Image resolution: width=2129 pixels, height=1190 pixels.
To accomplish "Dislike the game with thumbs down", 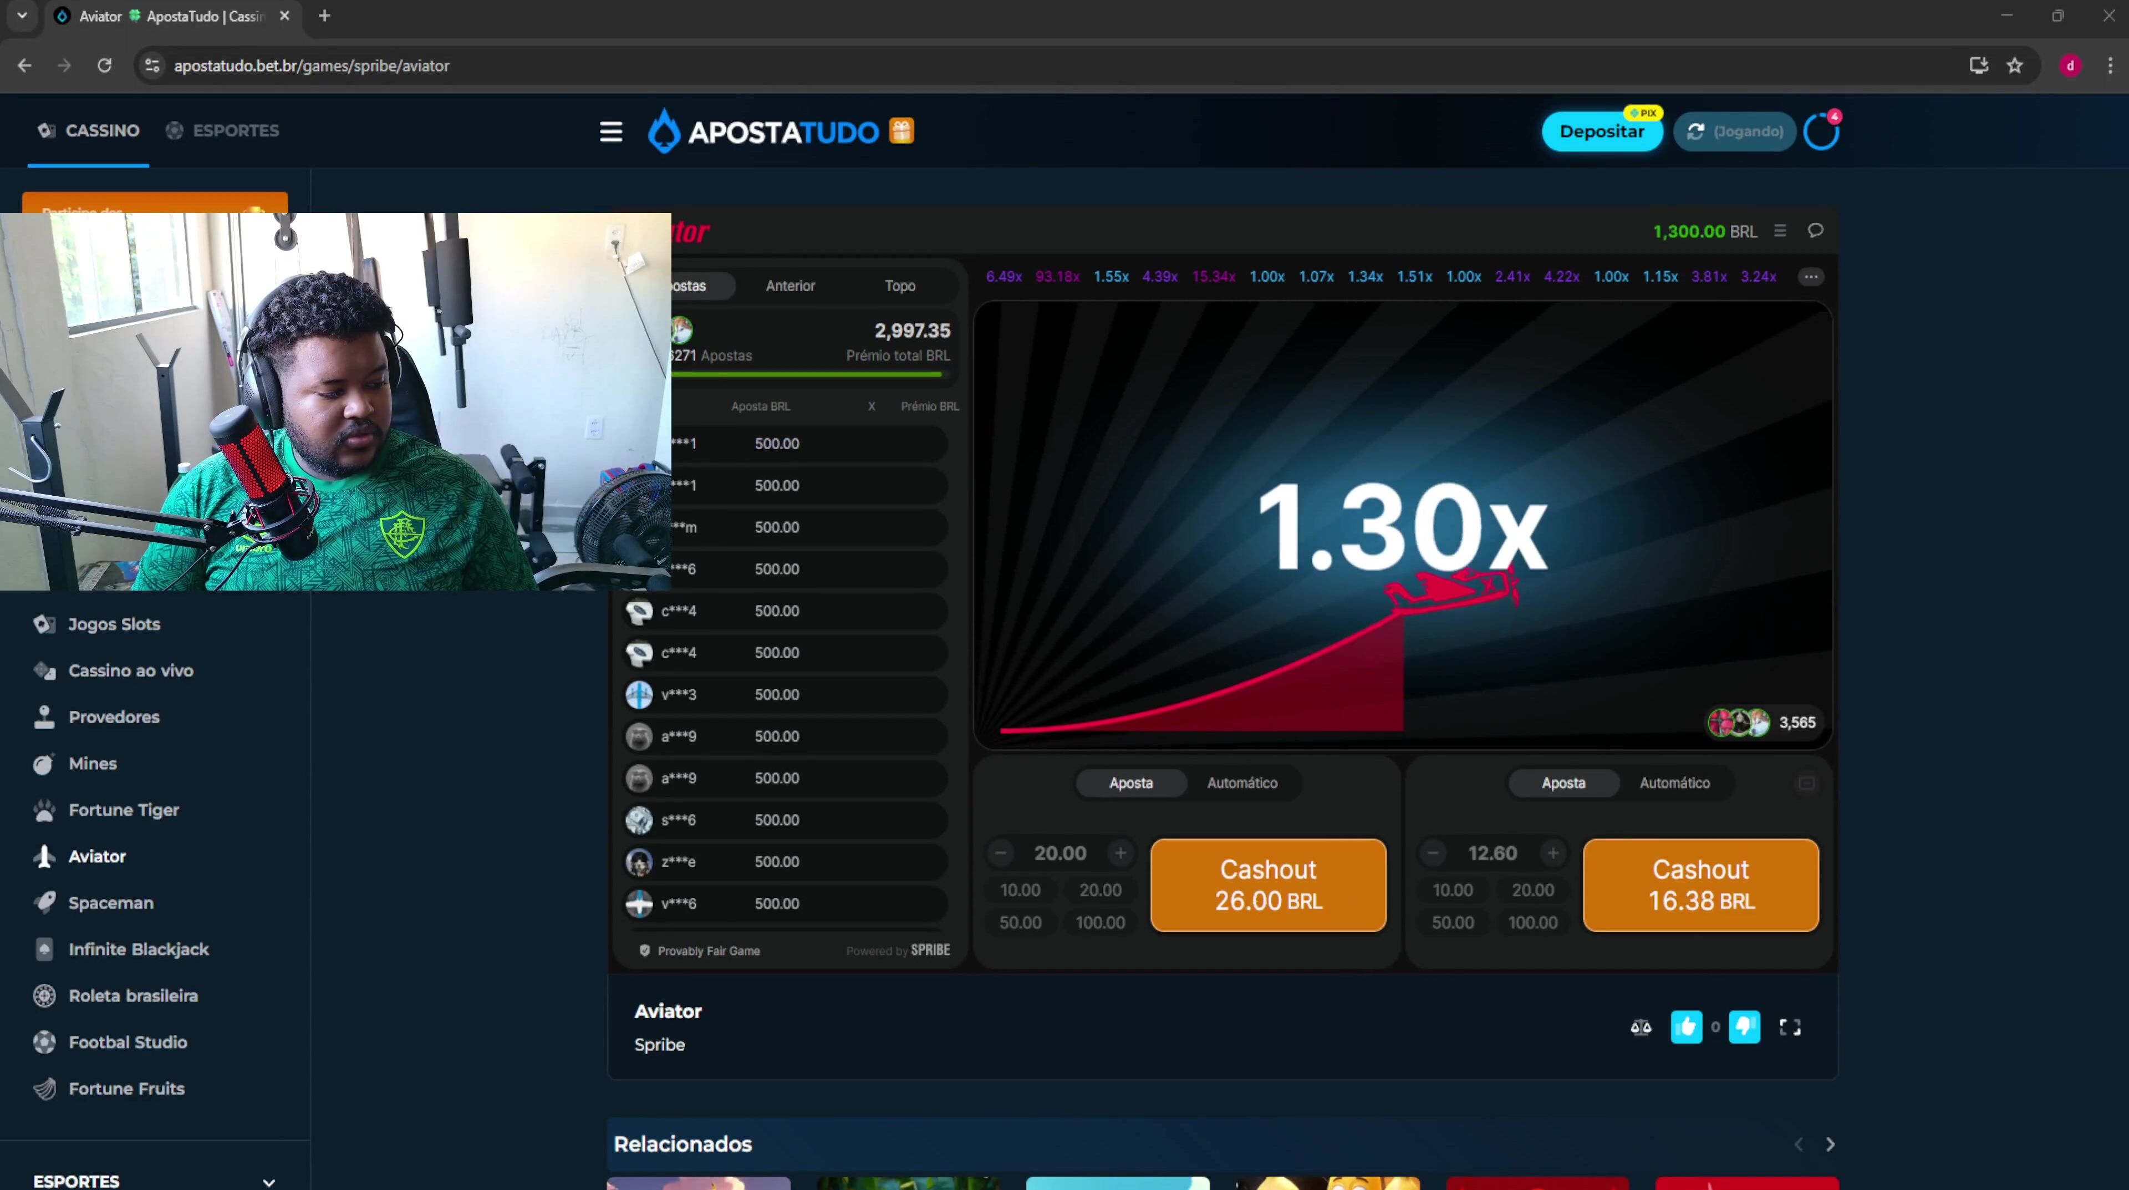I will [x=1744, y=1027].
